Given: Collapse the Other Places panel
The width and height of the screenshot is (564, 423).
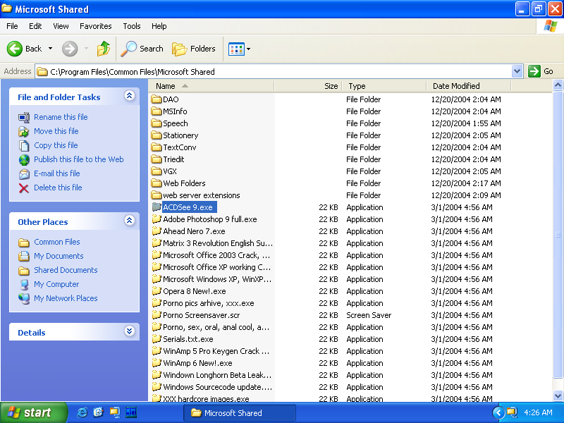Looking at the screenshot, I should (130, 221).
